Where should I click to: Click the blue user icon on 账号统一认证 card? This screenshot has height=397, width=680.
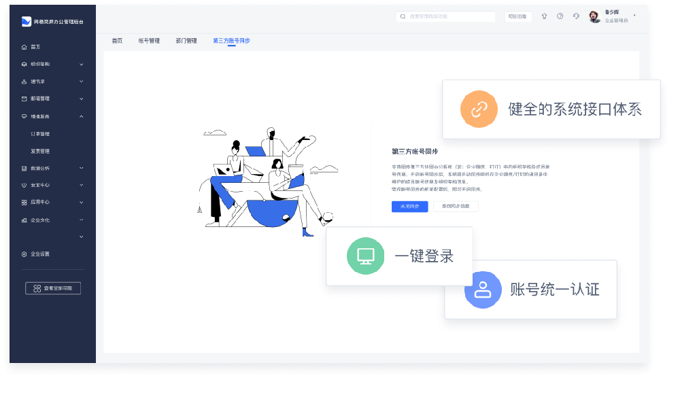click(x=483, y=290)
